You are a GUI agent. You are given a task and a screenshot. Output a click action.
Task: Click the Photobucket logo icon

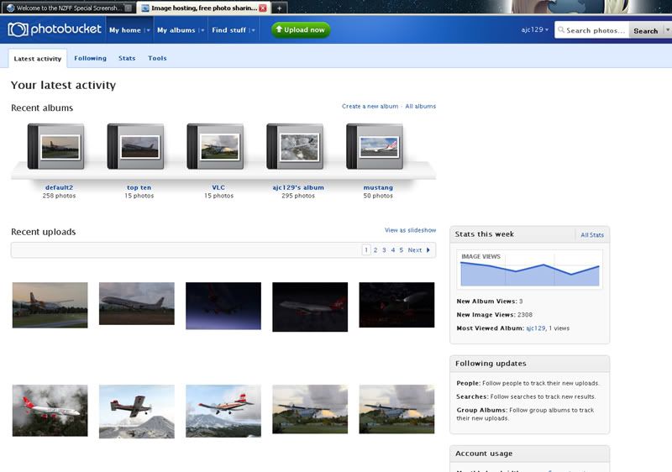[x=18, y=30]
